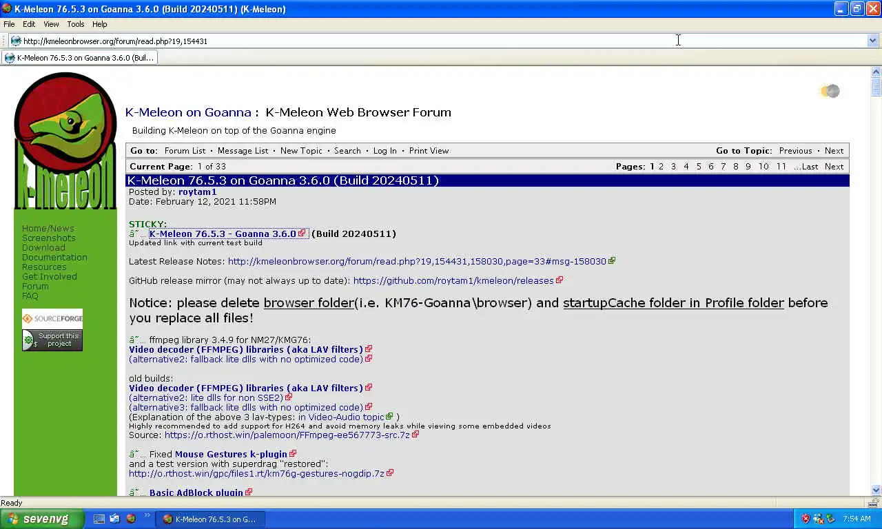
Task: Click external icon after first Video decoder link
Action: click(369, 349)
